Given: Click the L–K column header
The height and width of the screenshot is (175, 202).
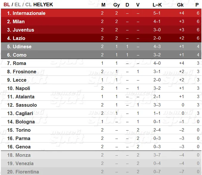Looking at the screenshot, I should 157,5.
